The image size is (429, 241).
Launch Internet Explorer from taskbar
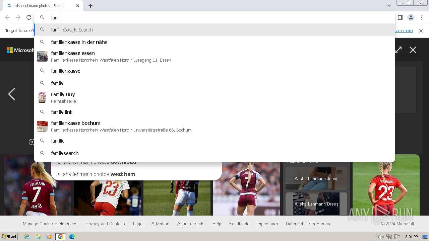27,237
